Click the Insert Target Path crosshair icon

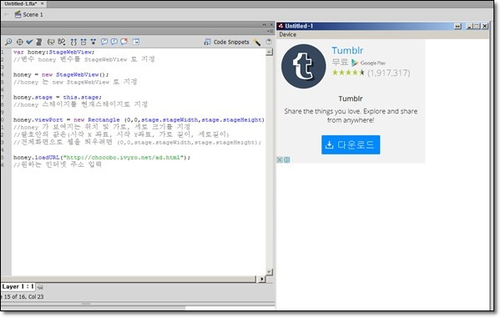coord(19,42)
